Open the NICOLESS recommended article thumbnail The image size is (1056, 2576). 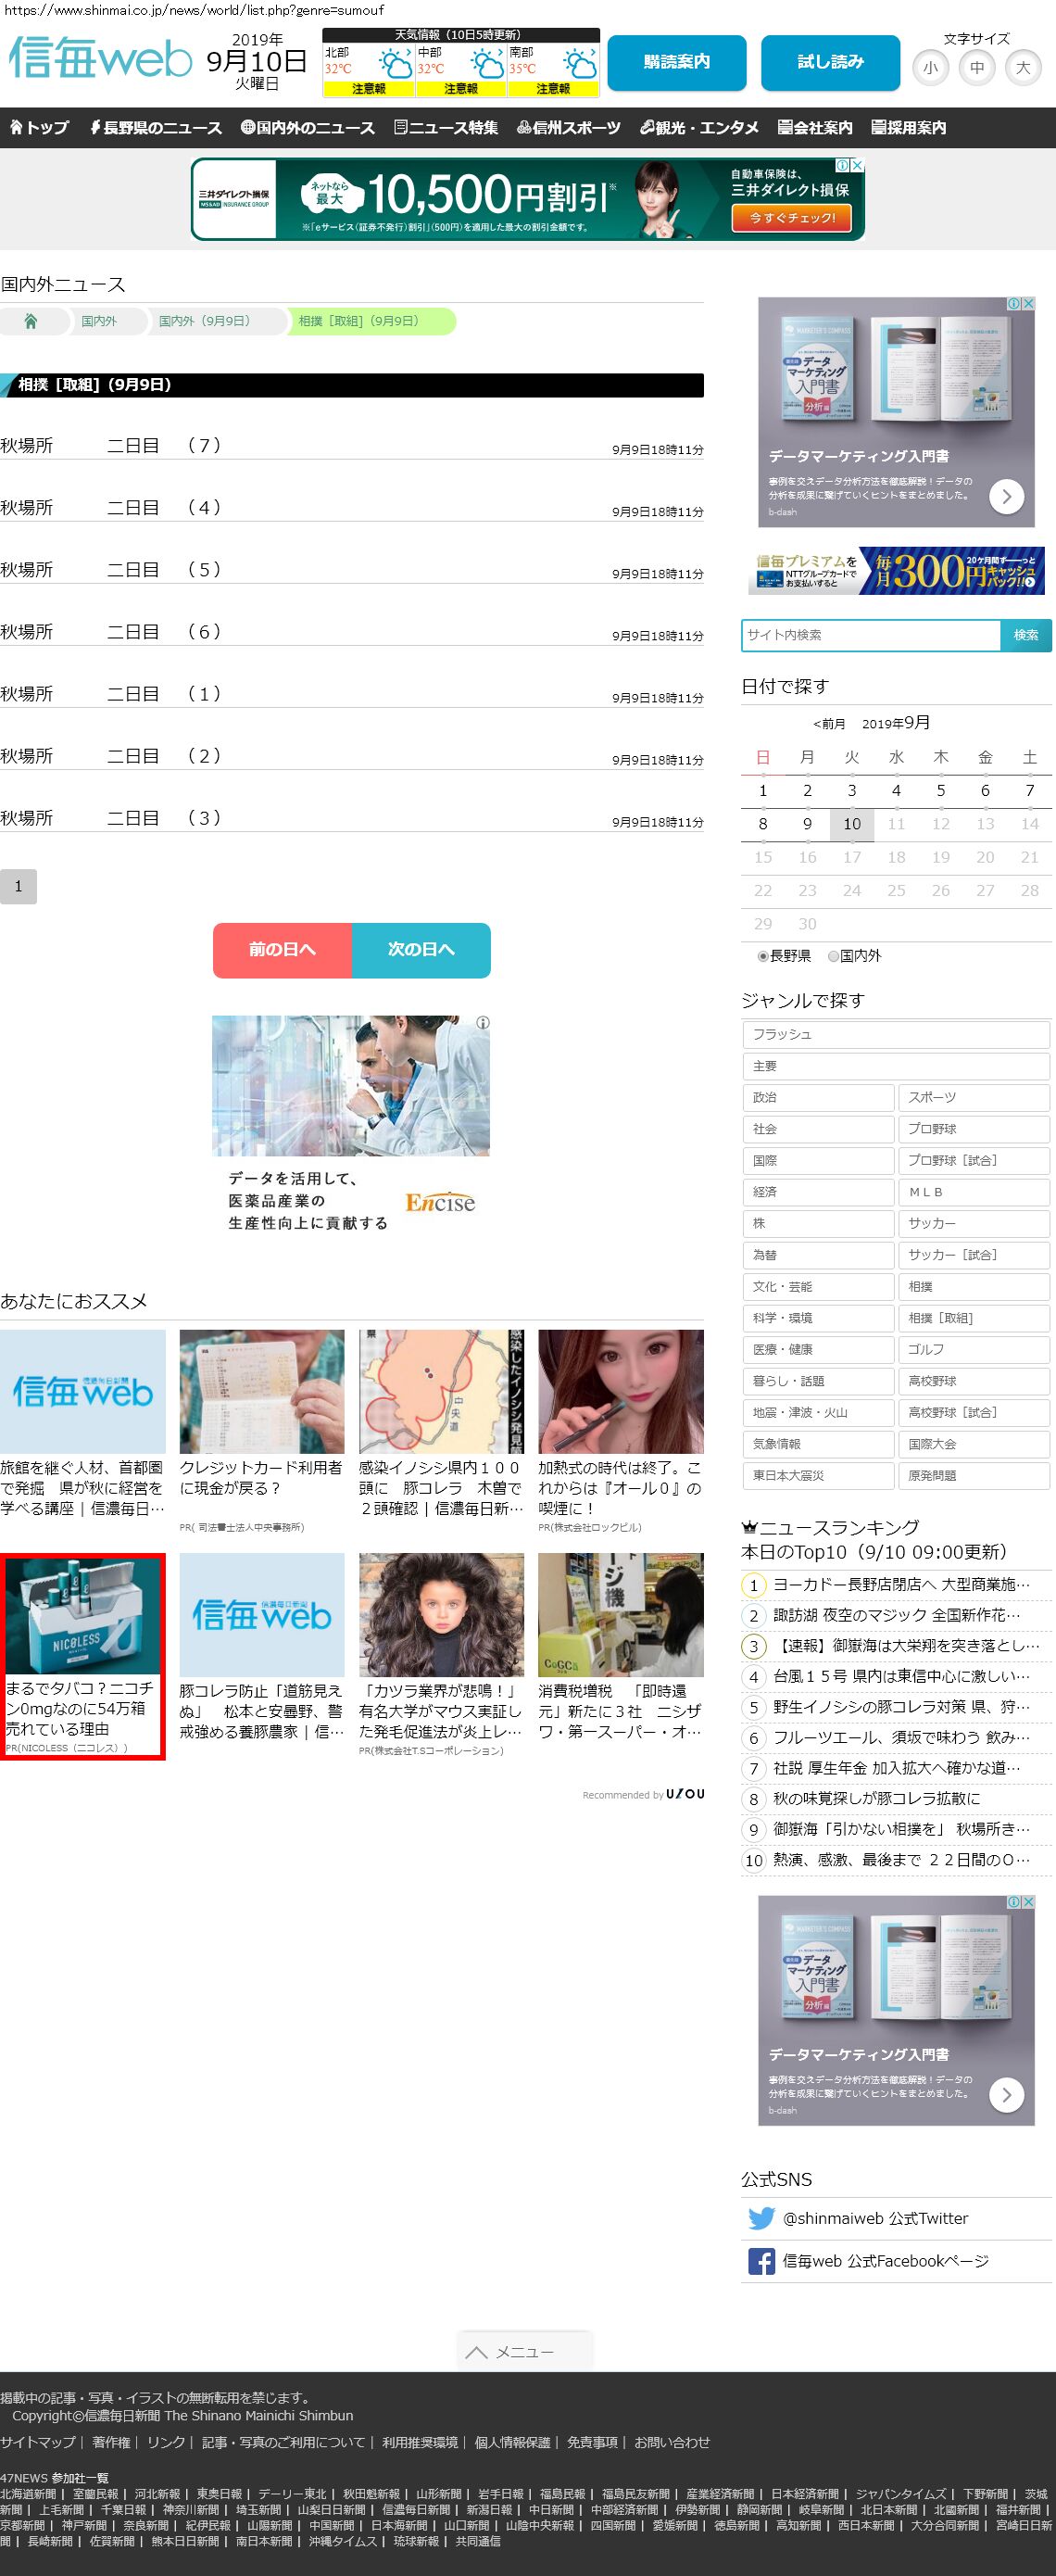tap(83, 1613)
